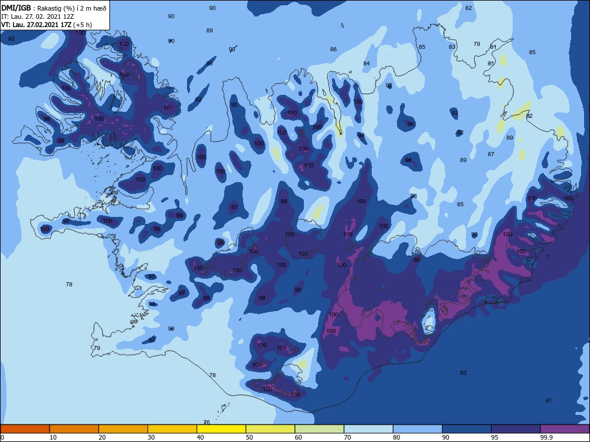
Task: Click the legend scale label '50'
Action: tap(250, 437)
